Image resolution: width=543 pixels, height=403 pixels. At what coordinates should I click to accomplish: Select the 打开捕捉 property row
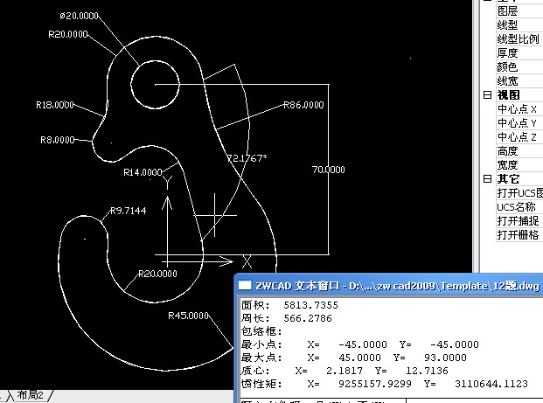click(x=519, y=221)
